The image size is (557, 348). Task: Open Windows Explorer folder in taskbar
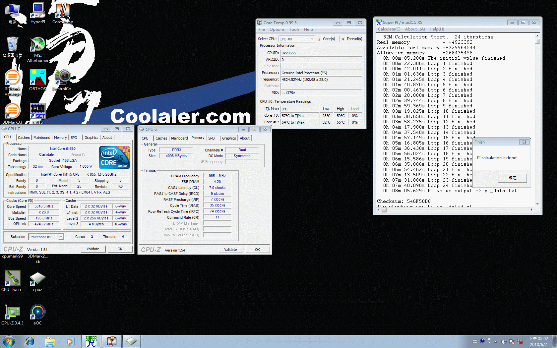click(x=50, y=341)
